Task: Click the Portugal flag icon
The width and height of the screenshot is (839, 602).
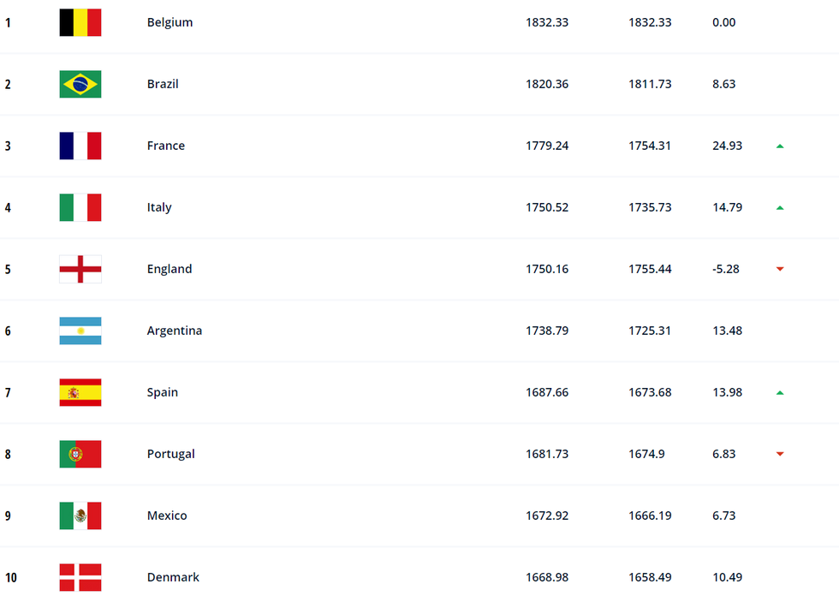Action: tap(80, 454)
